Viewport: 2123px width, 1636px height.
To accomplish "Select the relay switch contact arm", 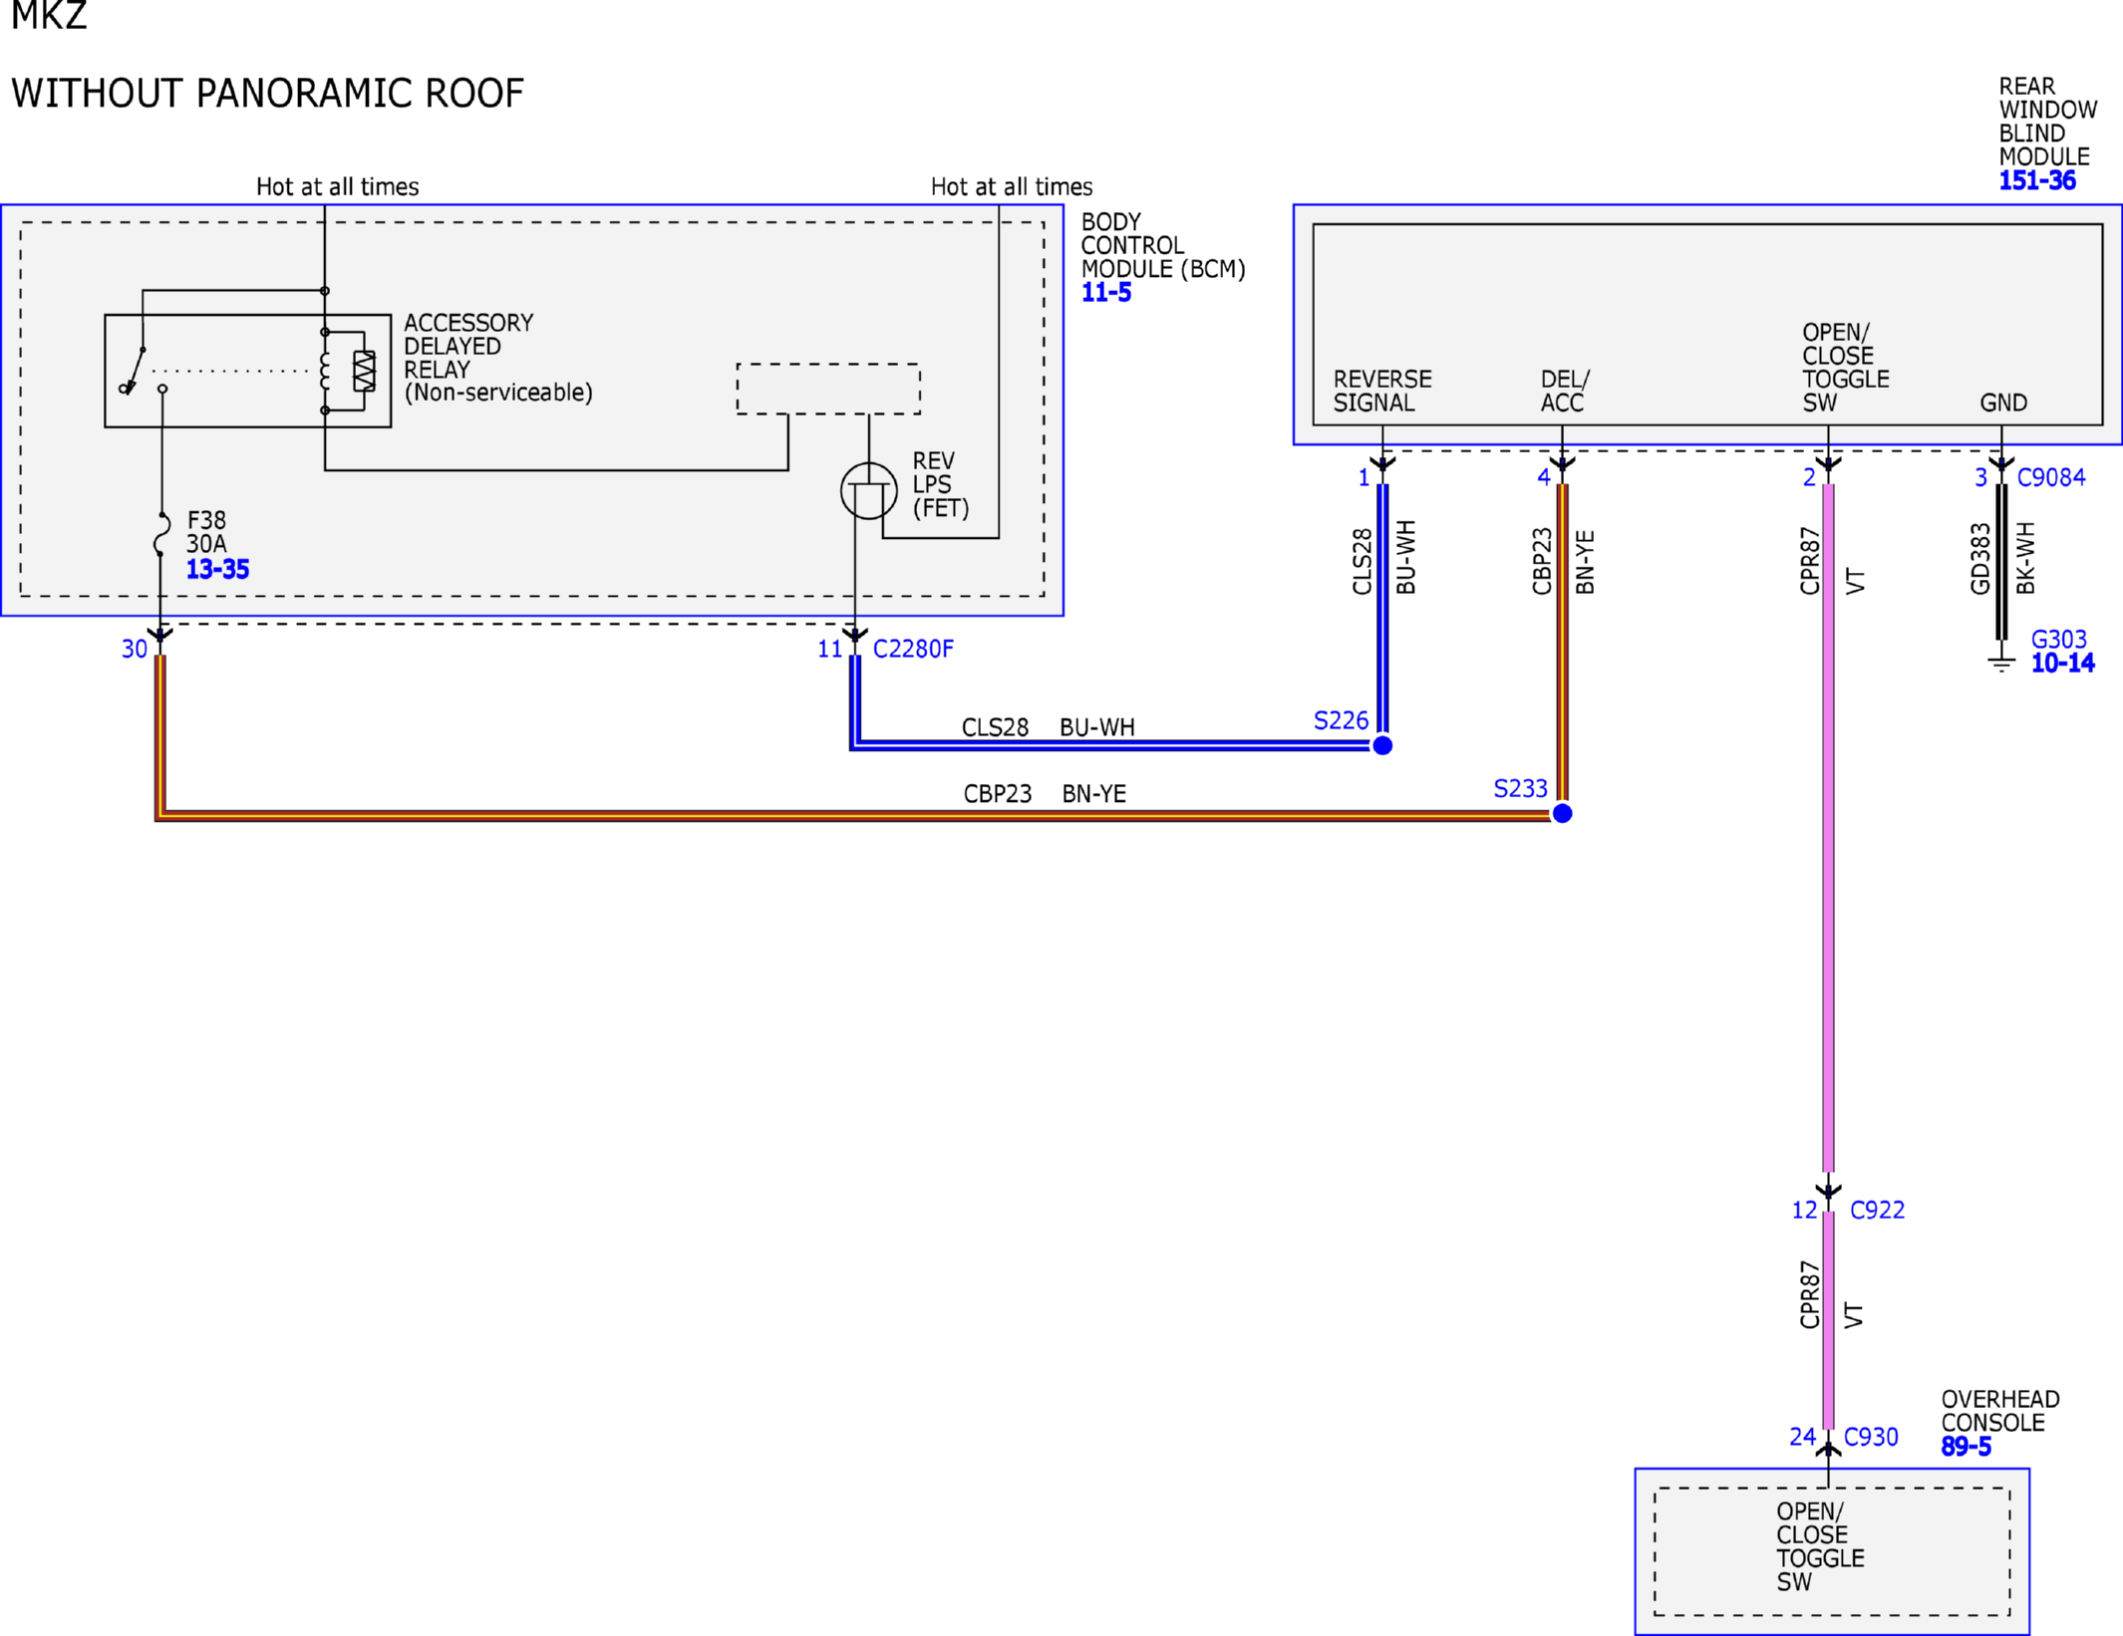I will (x=134, y=372).
